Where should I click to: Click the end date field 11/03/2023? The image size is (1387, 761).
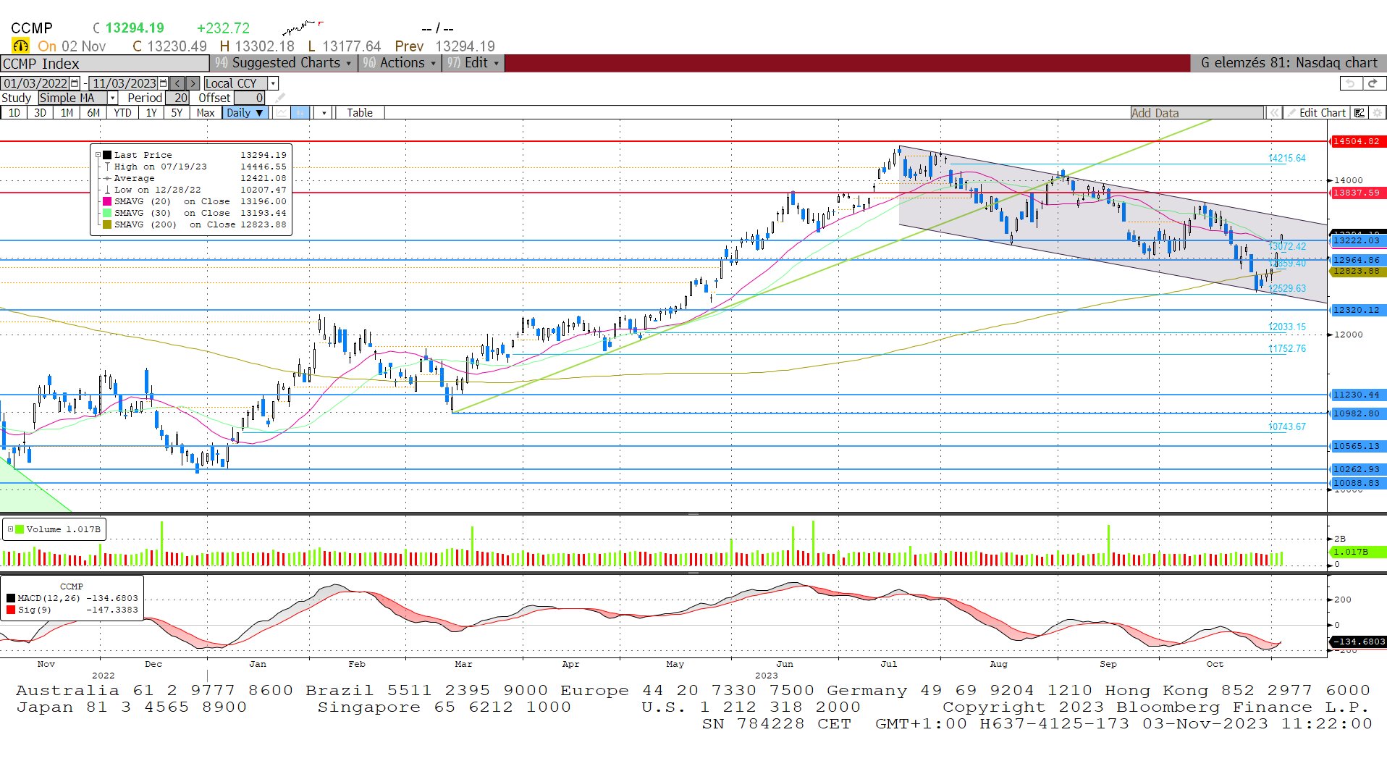click(x=124, y=83)
